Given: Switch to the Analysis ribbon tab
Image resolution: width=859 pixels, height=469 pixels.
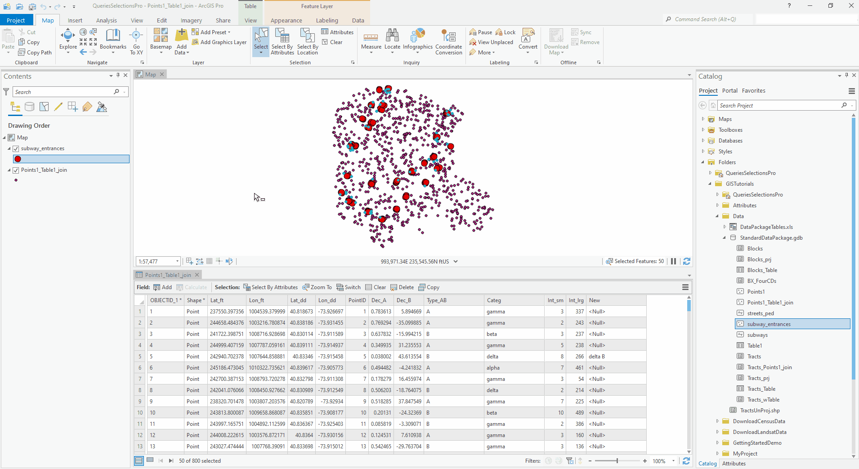Looking at the screenshot, I should pyautogui.click(x=106, y=20).
